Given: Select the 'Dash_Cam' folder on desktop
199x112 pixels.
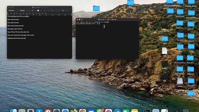Looking at the screenshot, I should [x=190, y=58].
